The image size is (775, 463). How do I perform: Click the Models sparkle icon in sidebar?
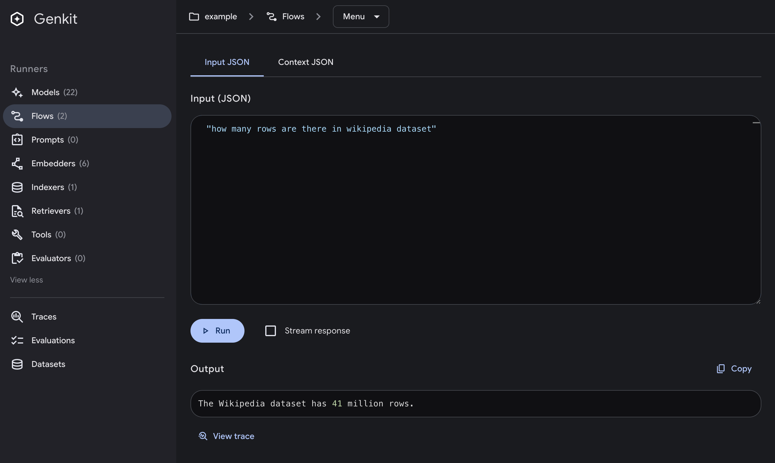click(17, 92)
